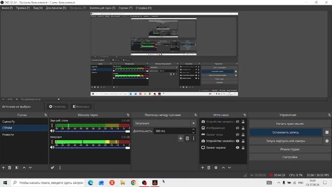Open the Коллекция сцен menu
This screenshot has height=187, width=332.
[103, 8]
